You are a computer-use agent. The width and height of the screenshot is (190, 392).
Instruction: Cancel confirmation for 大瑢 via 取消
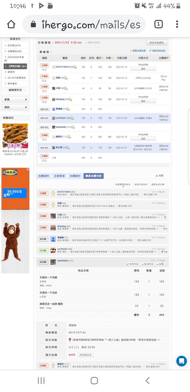click(44, 91)
